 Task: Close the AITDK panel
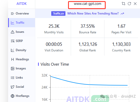pos(135,4)
